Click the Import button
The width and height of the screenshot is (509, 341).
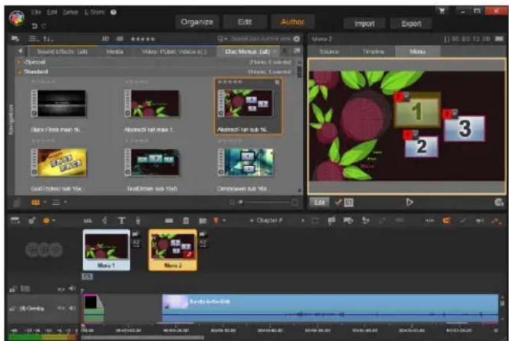pos(364,24)
